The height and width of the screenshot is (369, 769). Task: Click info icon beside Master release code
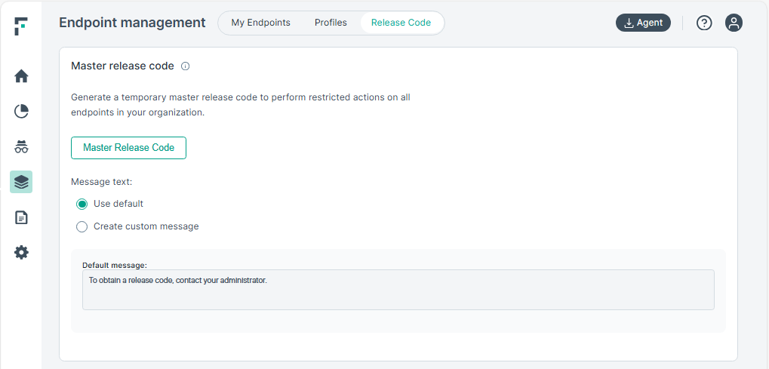(x=186, y=66)
